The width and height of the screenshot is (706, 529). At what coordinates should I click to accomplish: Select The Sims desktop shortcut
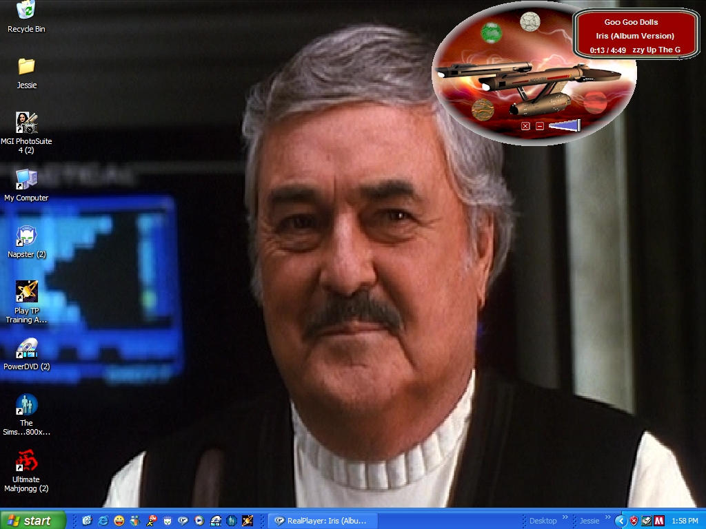(x=27, y=415)
